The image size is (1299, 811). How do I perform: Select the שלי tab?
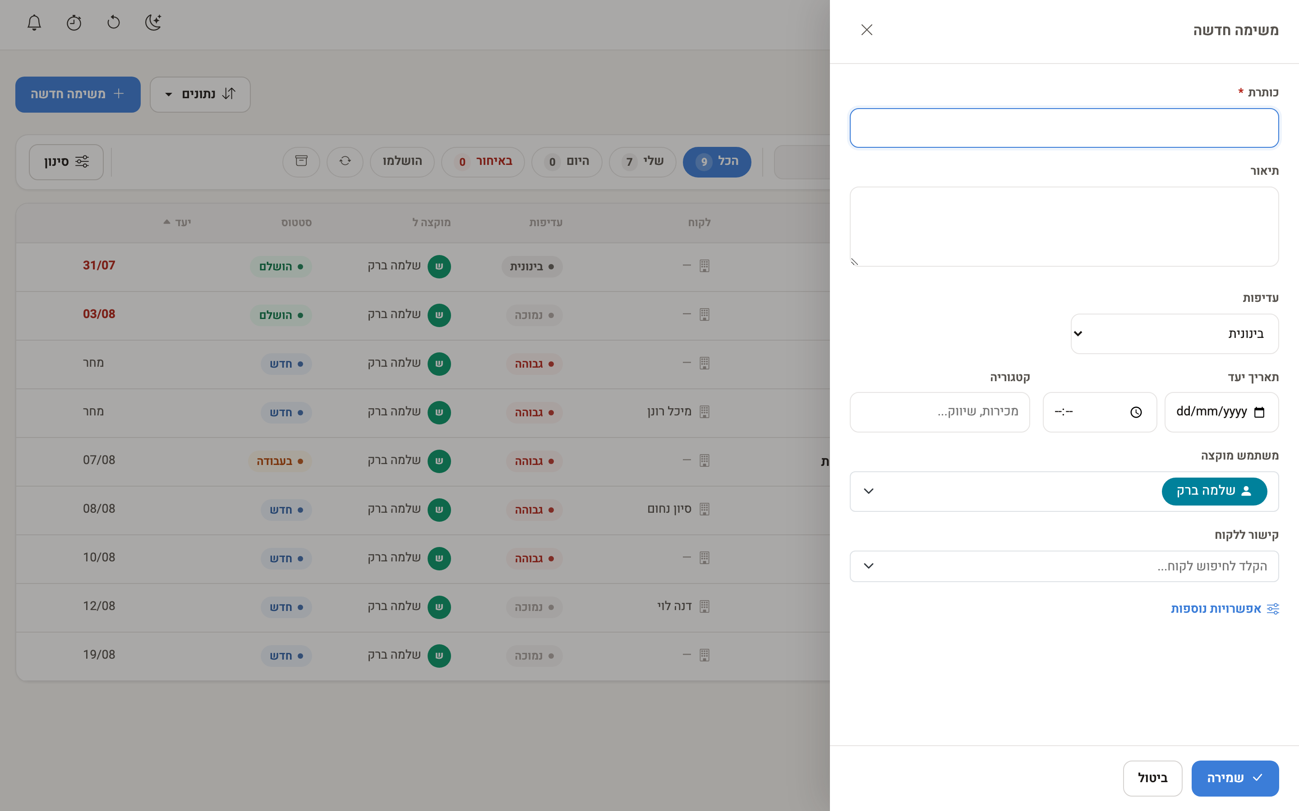click(643, 161)
